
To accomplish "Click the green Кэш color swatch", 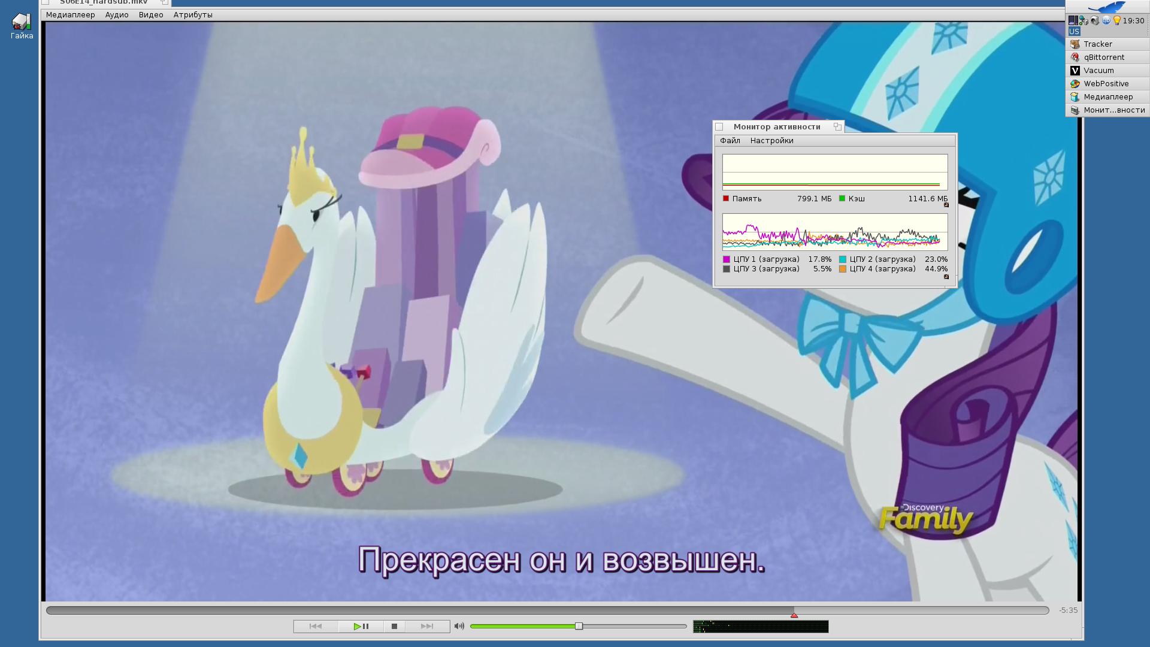I will coord(842,198).
